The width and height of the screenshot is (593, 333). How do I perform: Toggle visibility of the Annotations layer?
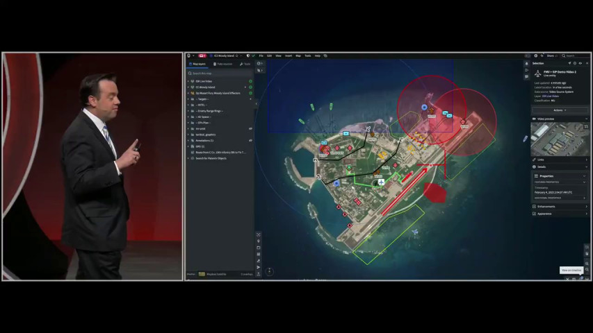[250, 140]
